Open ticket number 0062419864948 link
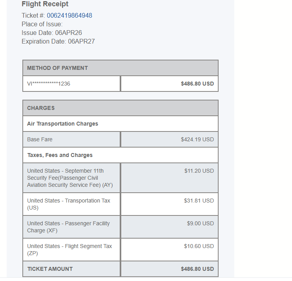This screenshot has height=281, width=292. [69, 16]
